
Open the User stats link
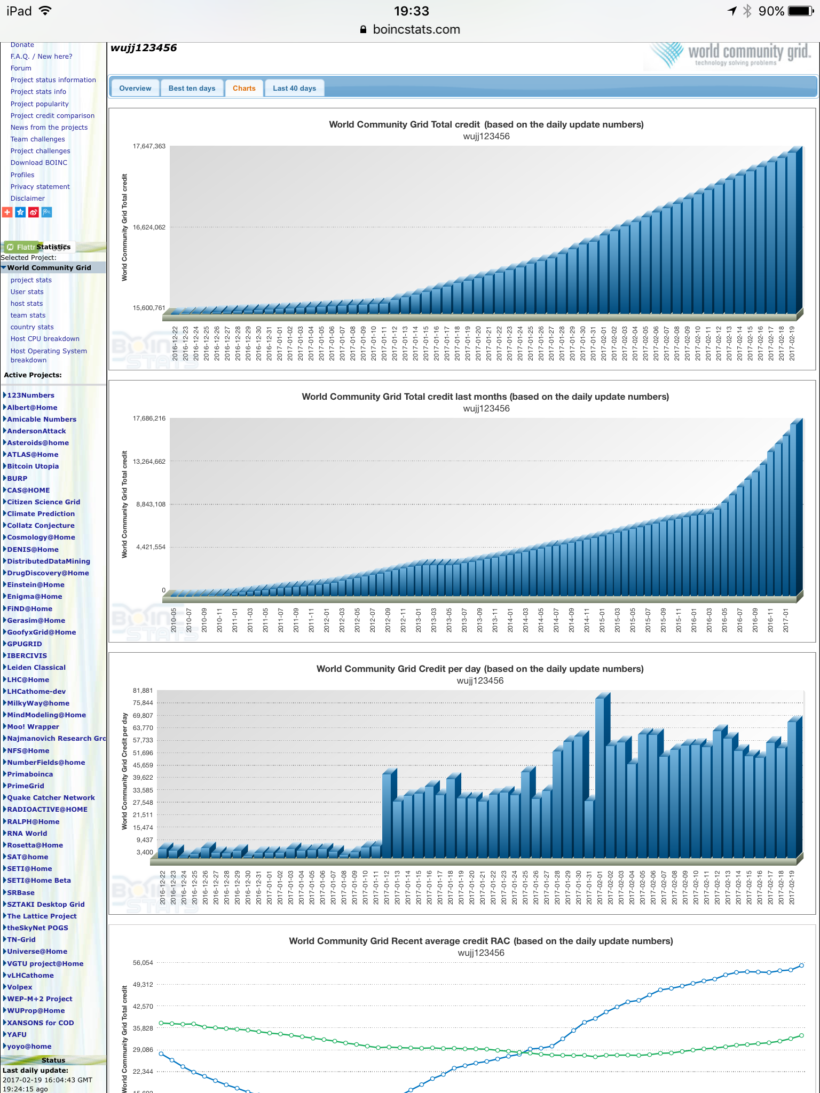point(27,291)
